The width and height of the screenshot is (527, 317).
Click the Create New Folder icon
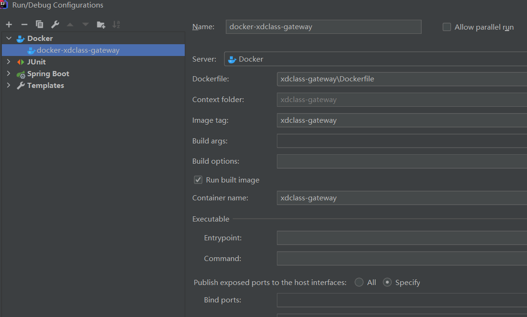[x=101, y=24]
